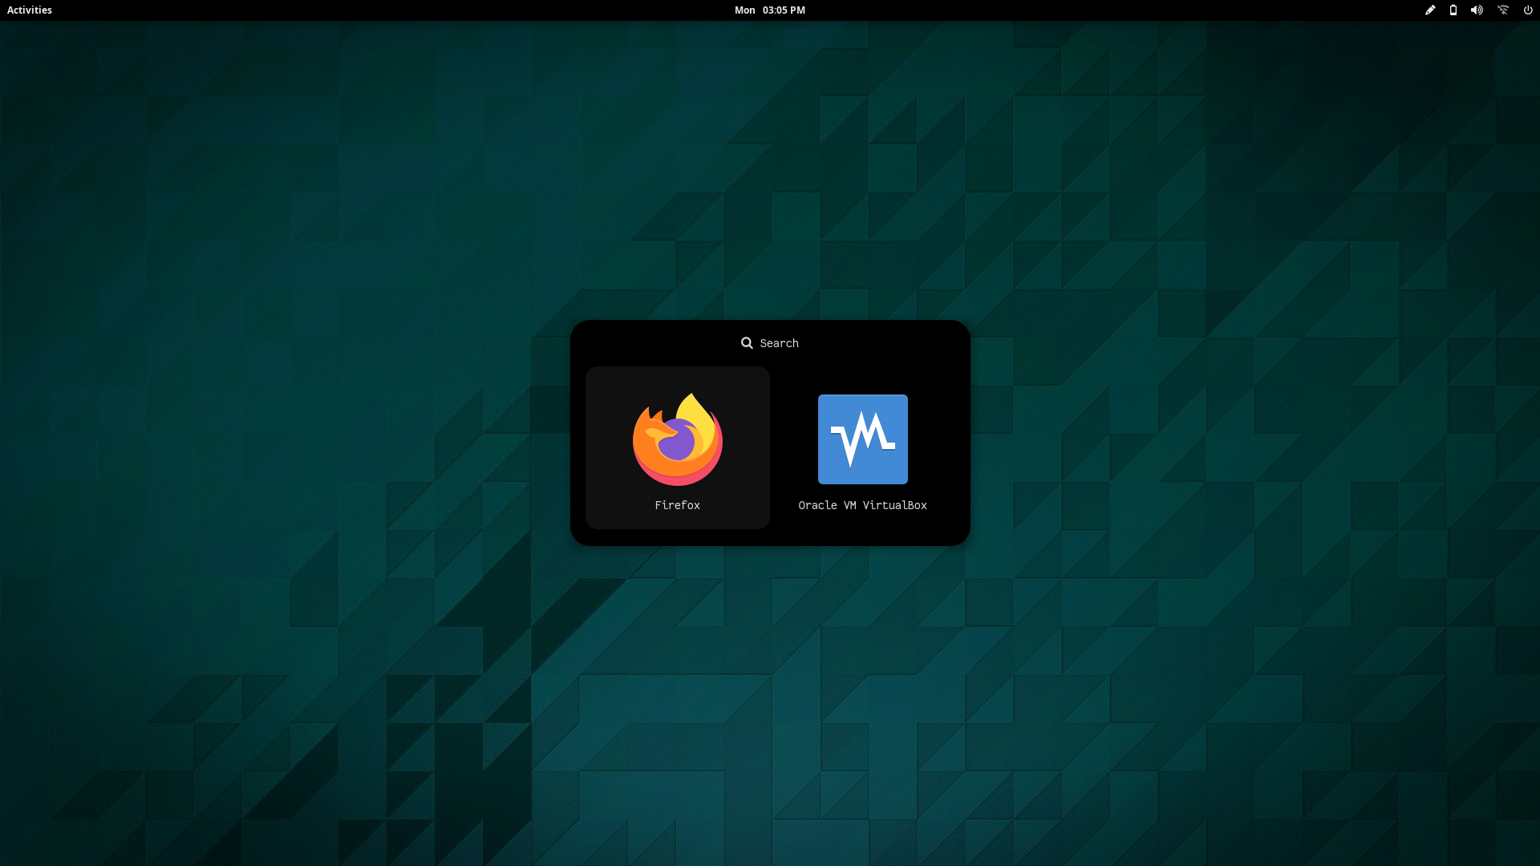Open the Activities overview
This screenshot has width=1540, height=866.
point(30,10)
